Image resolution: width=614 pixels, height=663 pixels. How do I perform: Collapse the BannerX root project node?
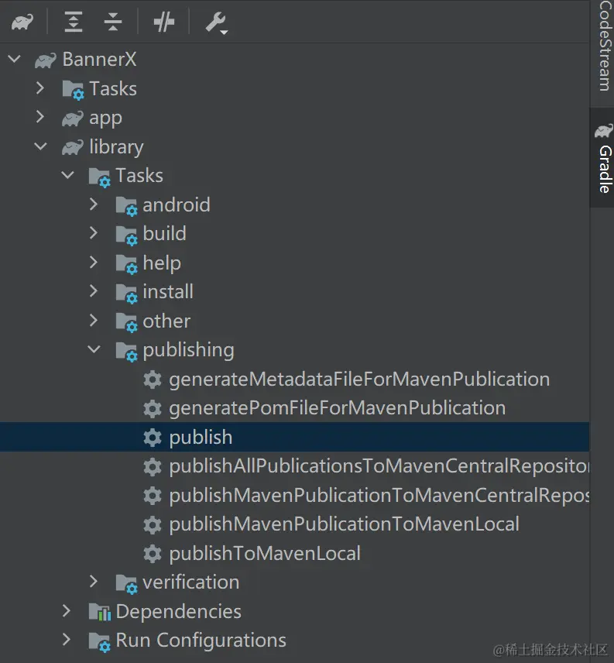14,60
